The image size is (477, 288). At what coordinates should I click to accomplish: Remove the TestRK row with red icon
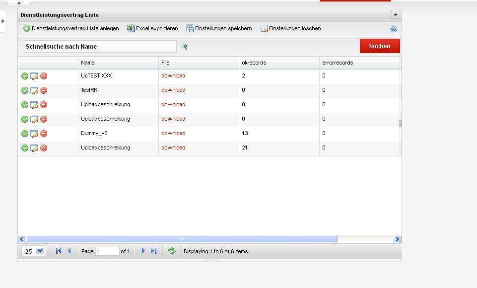coord(44,90)
